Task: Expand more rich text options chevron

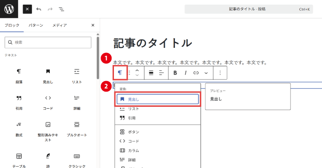Action: point(206,73)
